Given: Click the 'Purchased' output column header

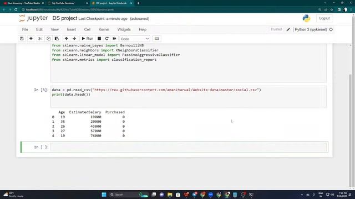Looking at the screenshot, I should [115, 112].
